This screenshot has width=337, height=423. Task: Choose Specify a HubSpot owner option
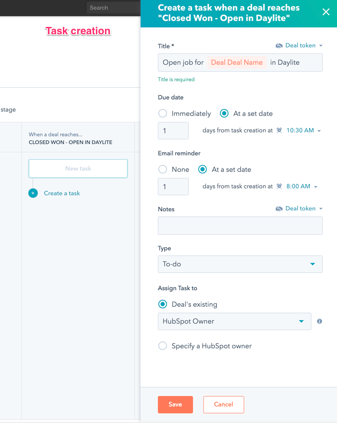coord(163,346)
